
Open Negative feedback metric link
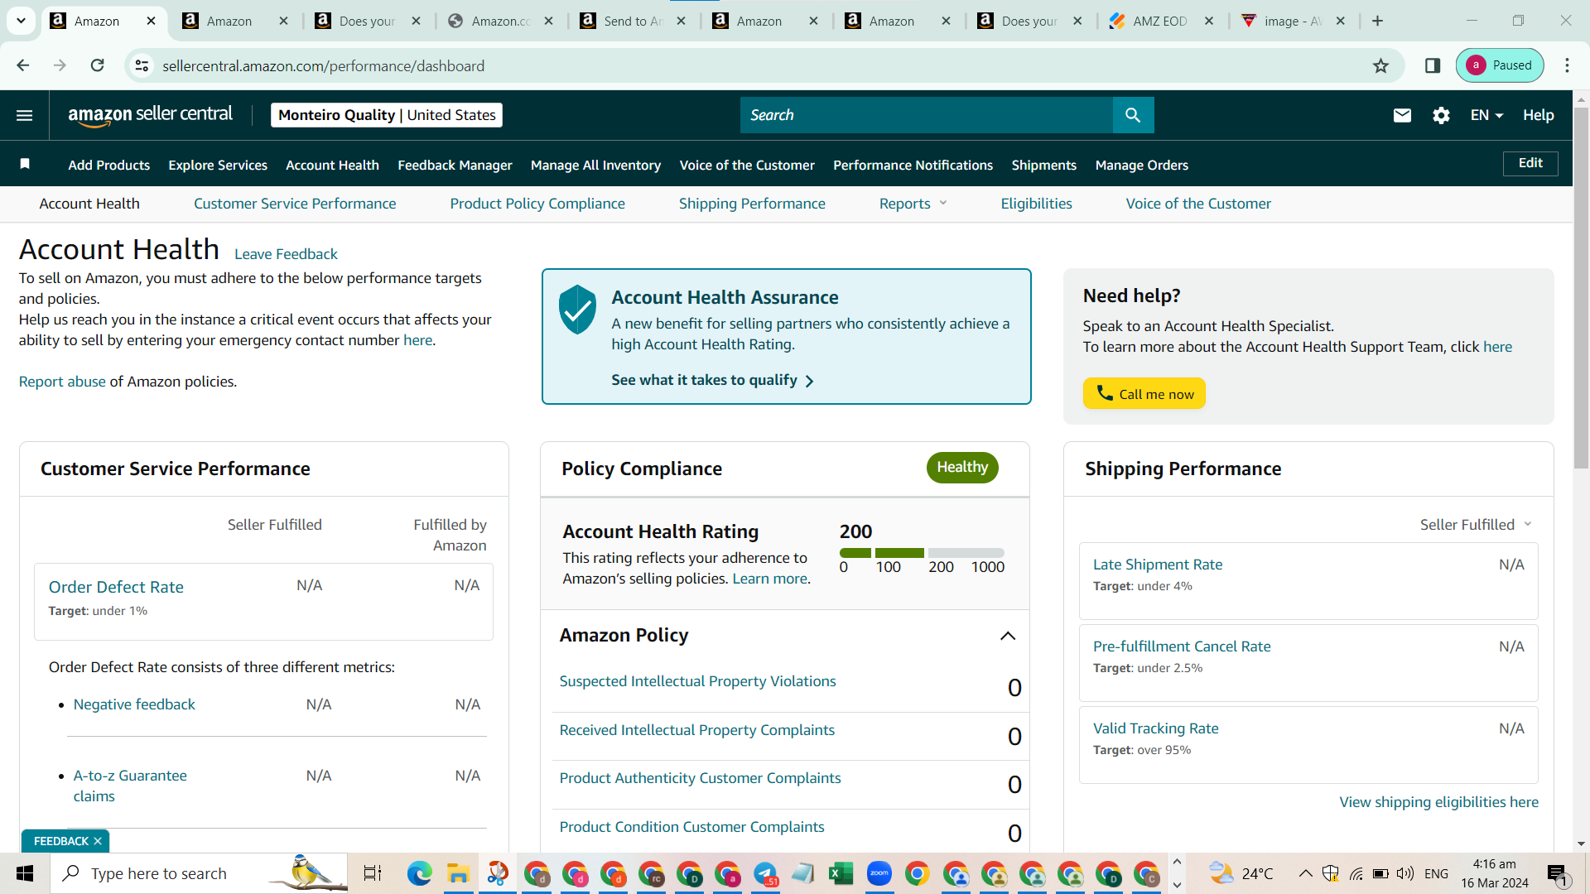[134, 704]
